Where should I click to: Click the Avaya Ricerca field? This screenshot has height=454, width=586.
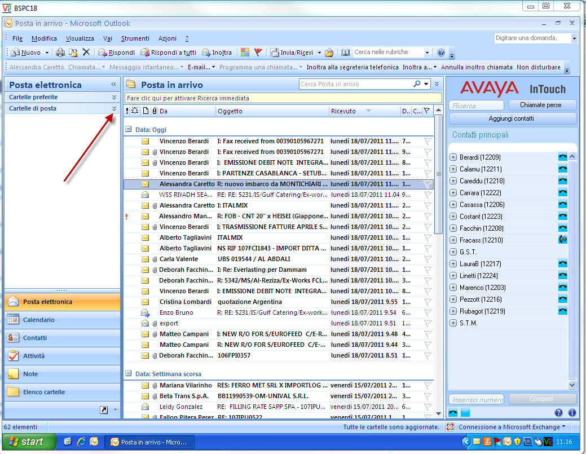pyautogui.click(x=476, y=106)
